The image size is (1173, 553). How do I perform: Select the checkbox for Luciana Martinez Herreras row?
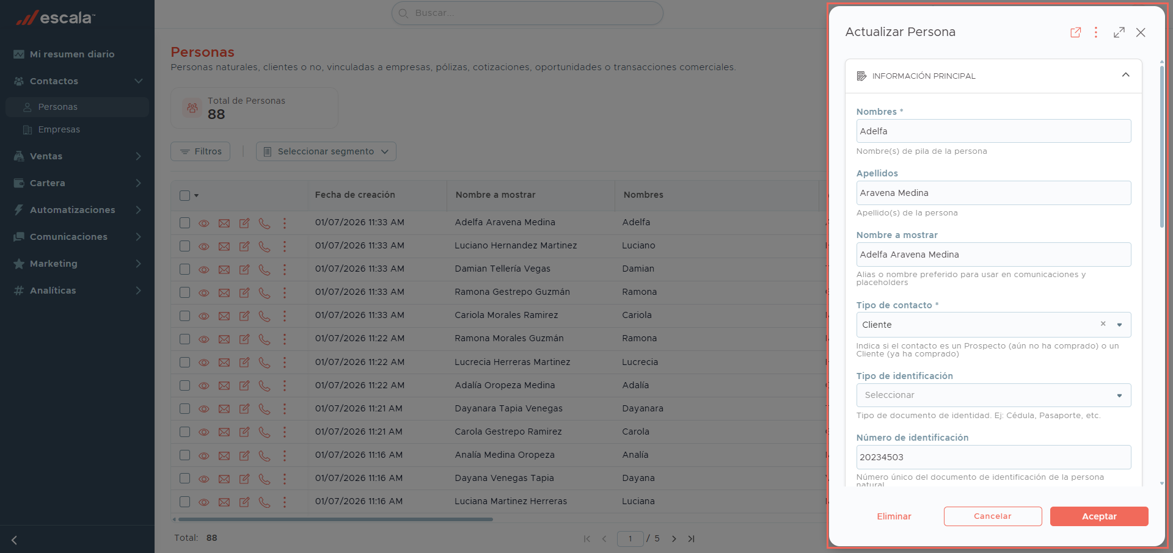pyautogui.click(x=185, y=502)
